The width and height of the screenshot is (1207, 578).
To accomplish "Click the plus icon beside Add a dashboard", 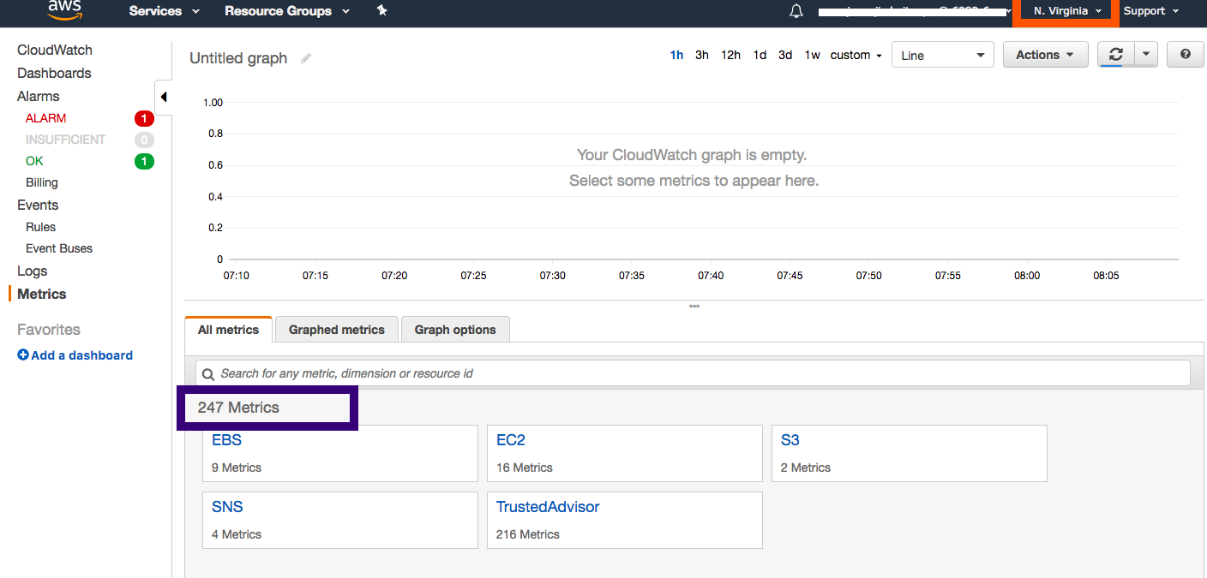I will tap(23, 355).
